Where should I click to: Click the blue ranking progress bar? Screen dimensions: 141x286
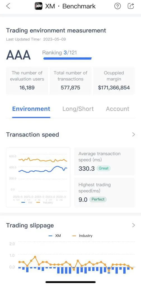tap(68, 59)
